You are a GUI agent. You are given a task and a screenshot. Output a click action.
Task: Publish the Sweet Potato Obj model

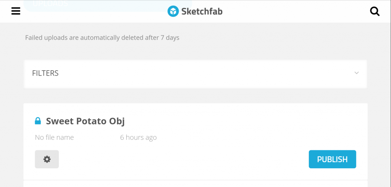(332, 159)
